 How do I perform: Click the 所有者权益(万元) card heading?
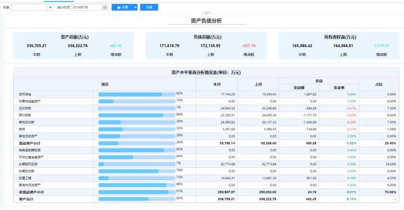(x=340, y=37)
